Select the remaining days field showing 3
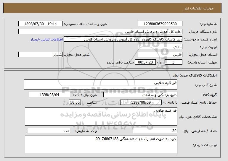 pyautogui.click(x=173, y=62)
